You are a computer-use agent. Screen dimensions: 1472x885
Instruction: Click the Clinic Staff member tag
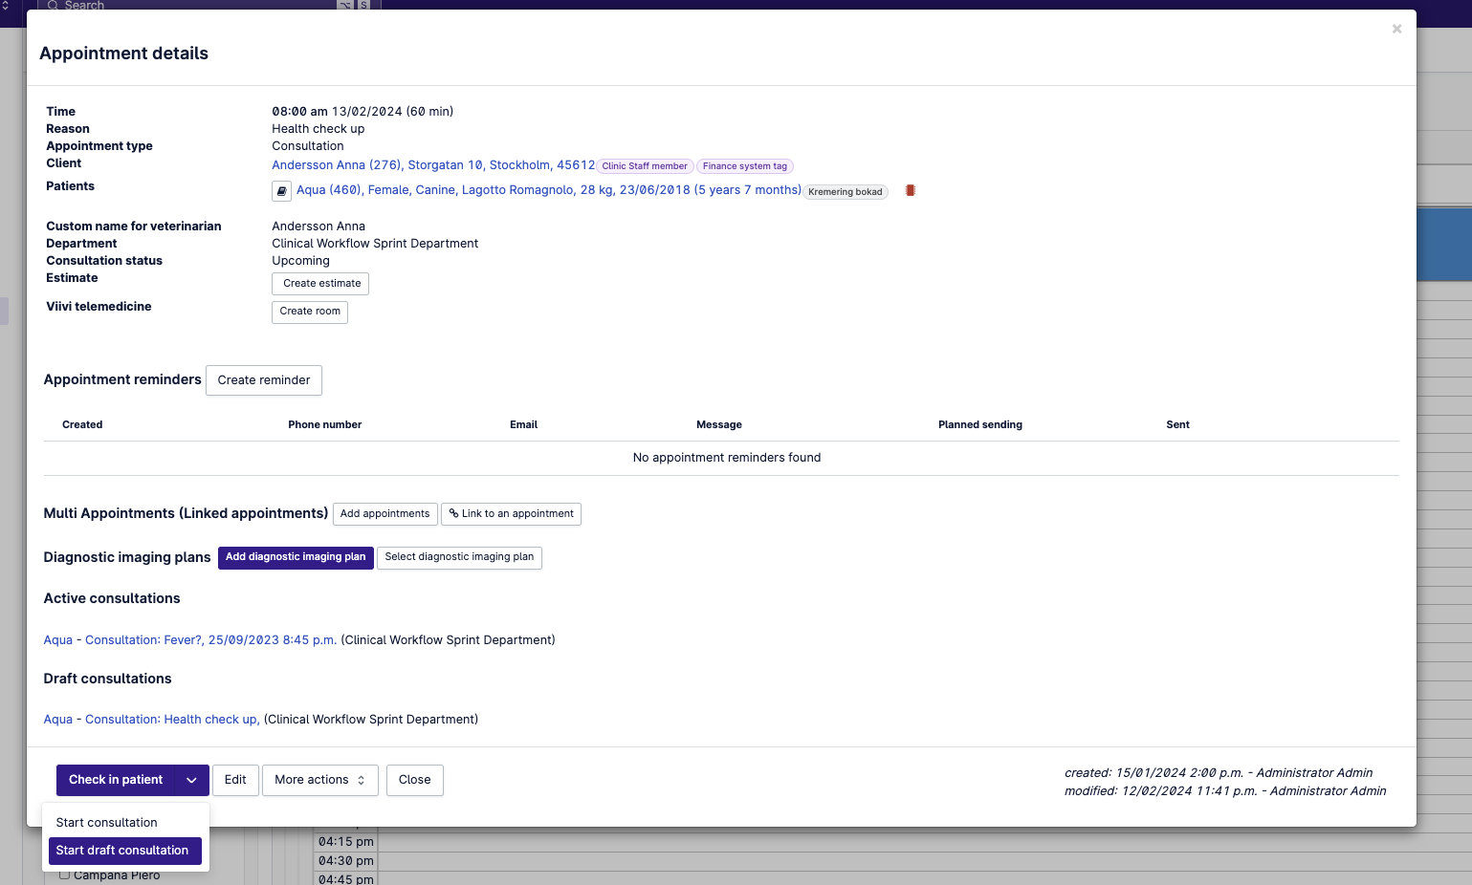click(644, 166)
